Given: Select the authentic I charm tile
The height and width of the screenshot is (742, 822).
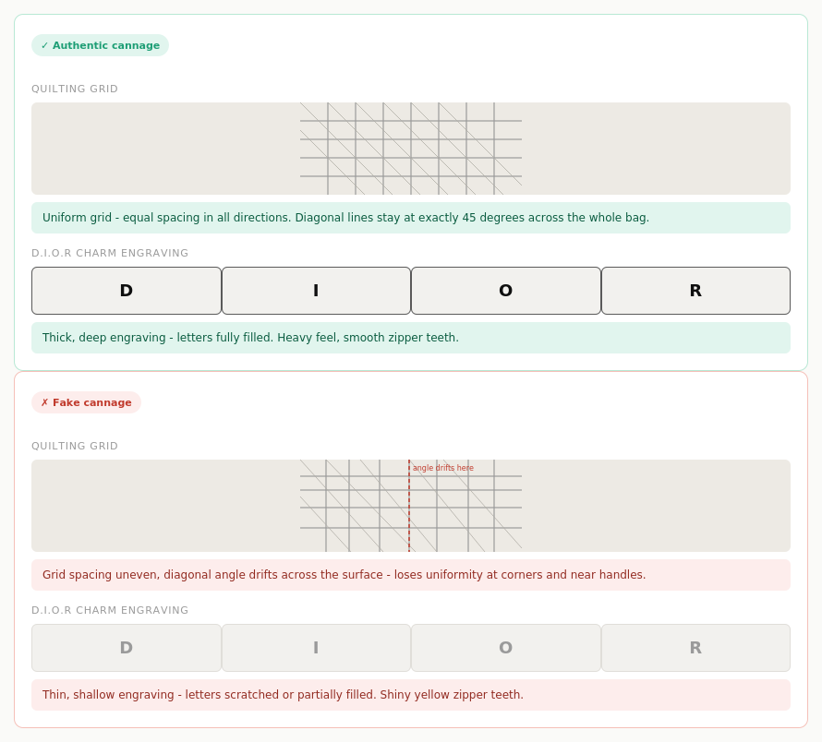Looking at the screenshot, I should pyautogui.click(x=316, y=291).
